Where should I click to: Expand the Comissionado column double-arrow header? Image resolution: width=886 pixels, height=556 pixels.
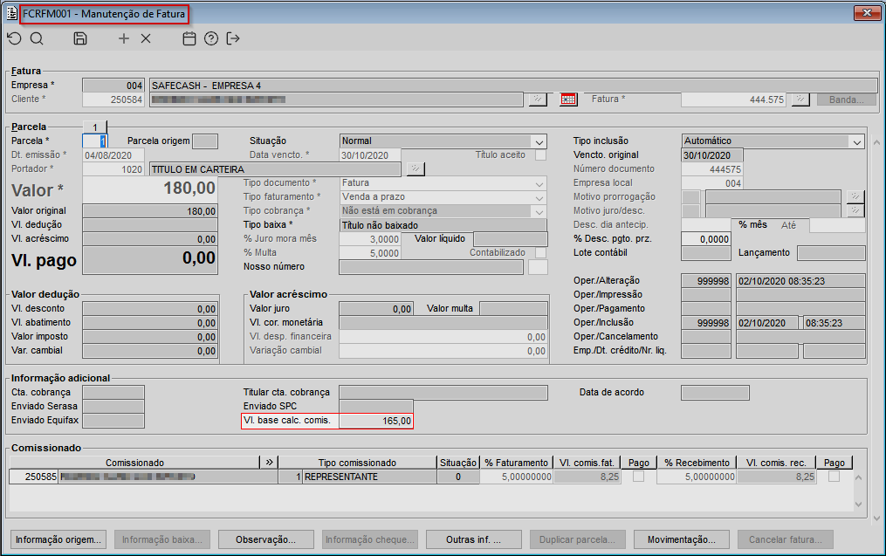click(x=269, y=463)
